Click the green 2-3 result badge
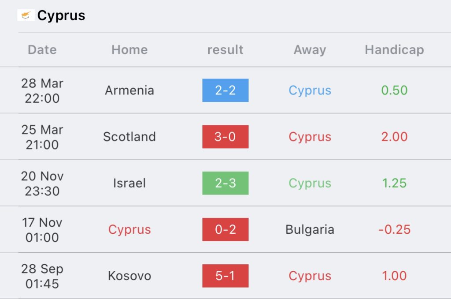 pyautogui.click(x=225, y=183)
